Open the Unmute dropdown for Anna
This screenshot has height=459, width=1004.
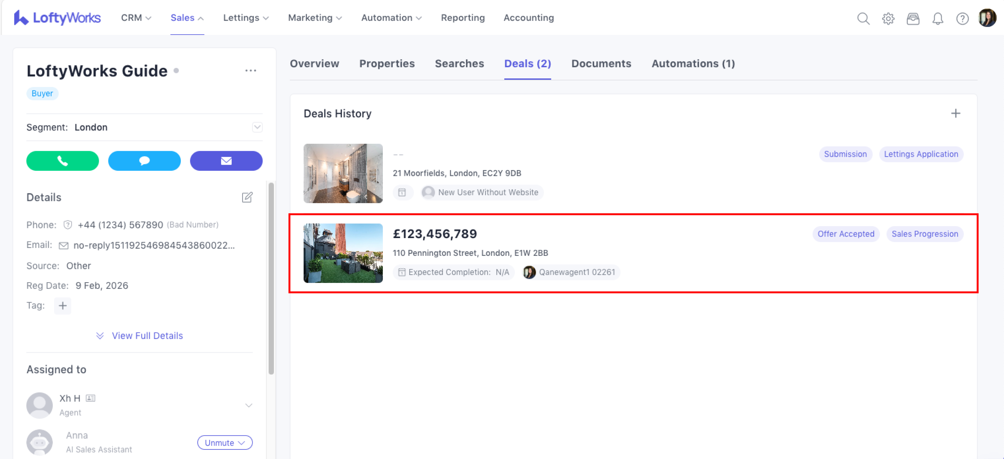225,442
